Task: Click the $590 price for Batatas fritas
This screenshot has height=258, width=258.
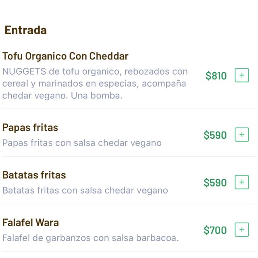Action: (x=215, y=183)
